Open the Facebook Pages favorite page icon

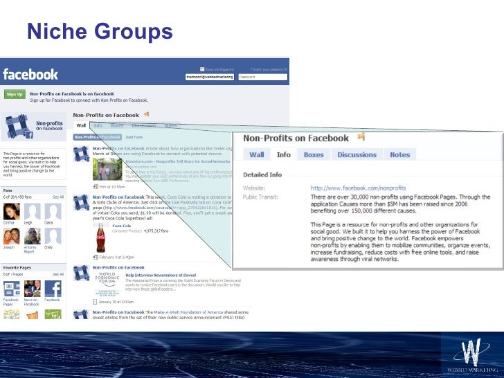pyautogui.click(x=12, y=289)
